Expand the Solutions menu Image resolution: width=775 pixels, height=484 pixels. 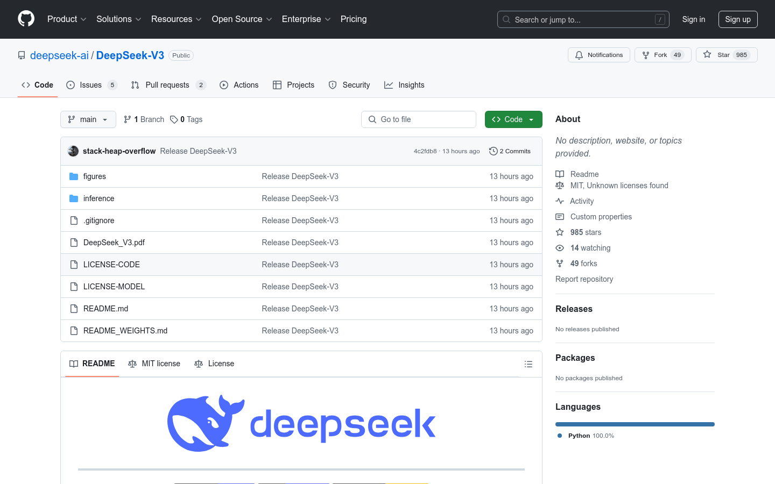pyautogui.click(x=119, y=19)
